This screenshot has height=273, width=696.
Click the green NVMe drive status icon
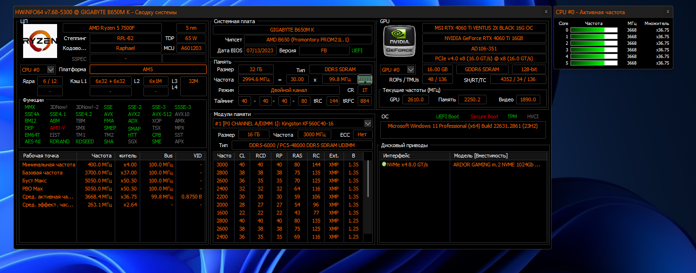[x=384, y=165]
